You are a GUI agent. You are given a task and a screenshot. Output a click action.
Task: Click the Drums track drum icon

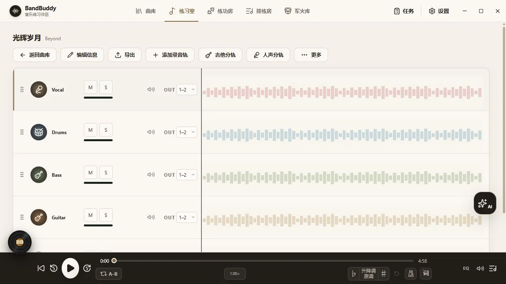tap(39, 132)
